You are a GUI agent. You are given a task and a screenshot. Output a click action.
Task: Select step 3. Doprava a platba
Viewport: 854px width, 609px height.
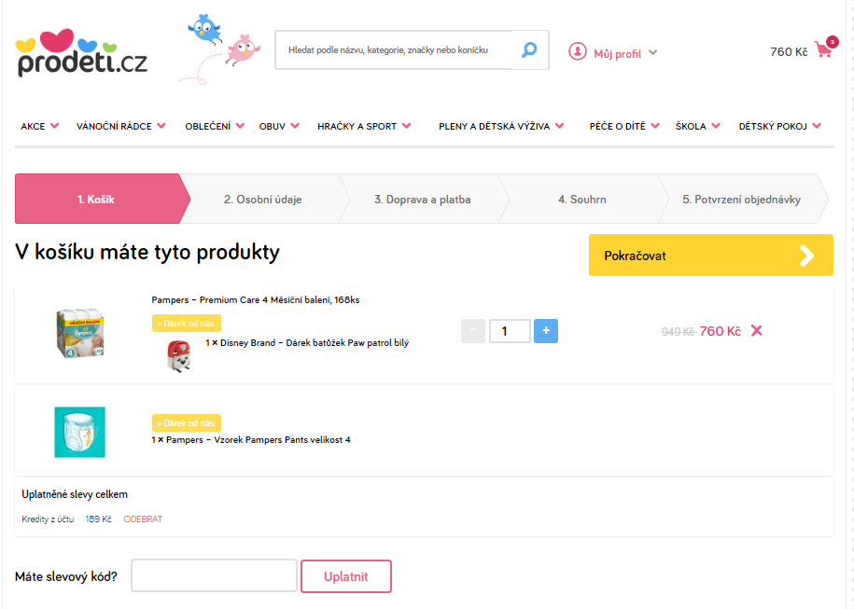(x=422, y=200)
